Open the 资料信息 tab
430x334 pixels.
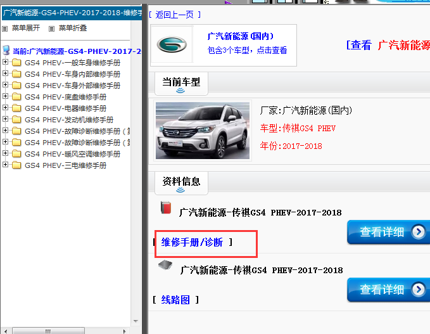[x=181, y=183]
